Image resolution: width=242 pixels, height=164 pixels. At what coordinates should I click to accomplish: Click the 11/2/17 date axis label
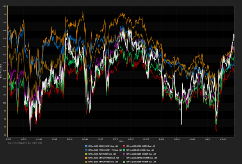click(x=146, y=139)
